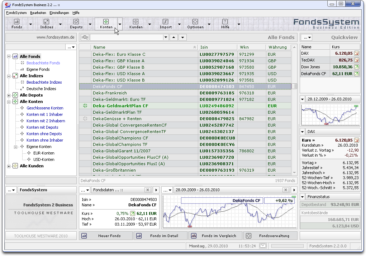Click the mail icon in the status bar
The width and height of the screenshot is (366, 256).
tap(263, 246)
